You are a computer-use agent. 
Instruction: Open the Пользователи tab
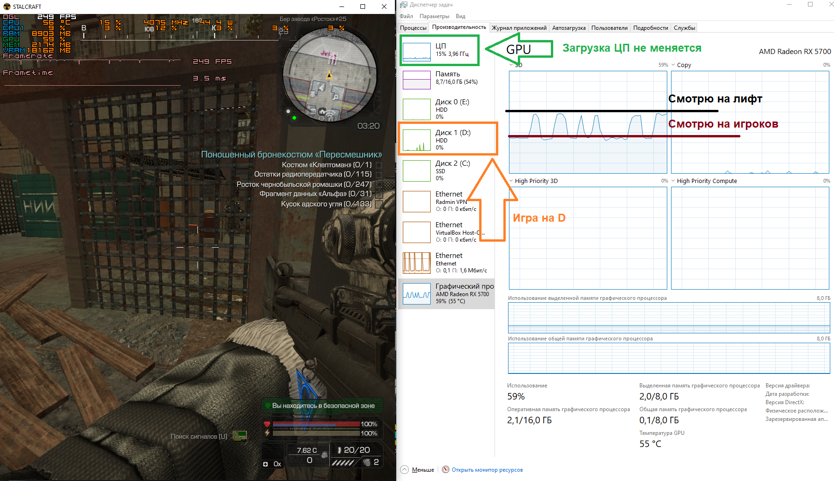(609, 28)
